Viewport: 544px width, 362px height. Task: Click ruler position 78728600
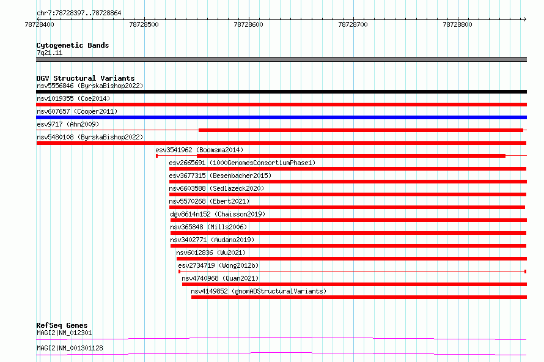[x=248, y=24]
